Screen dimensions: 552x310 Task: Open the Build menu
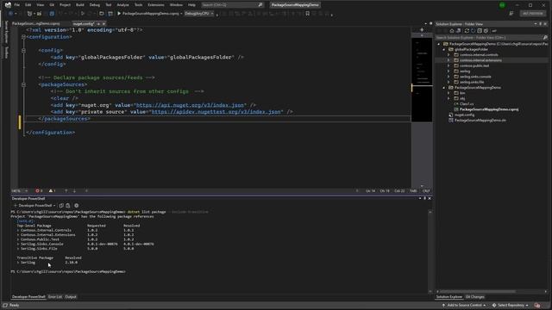point(80,5)
